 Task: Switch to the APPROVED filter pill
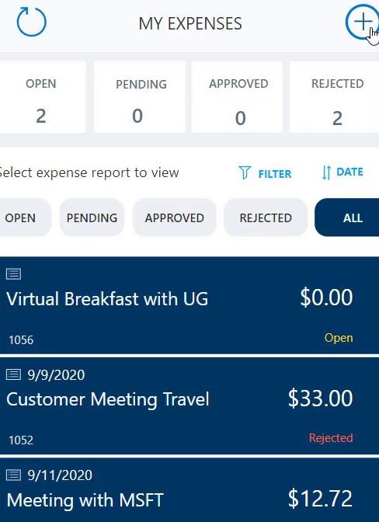(x=175, y=217)
